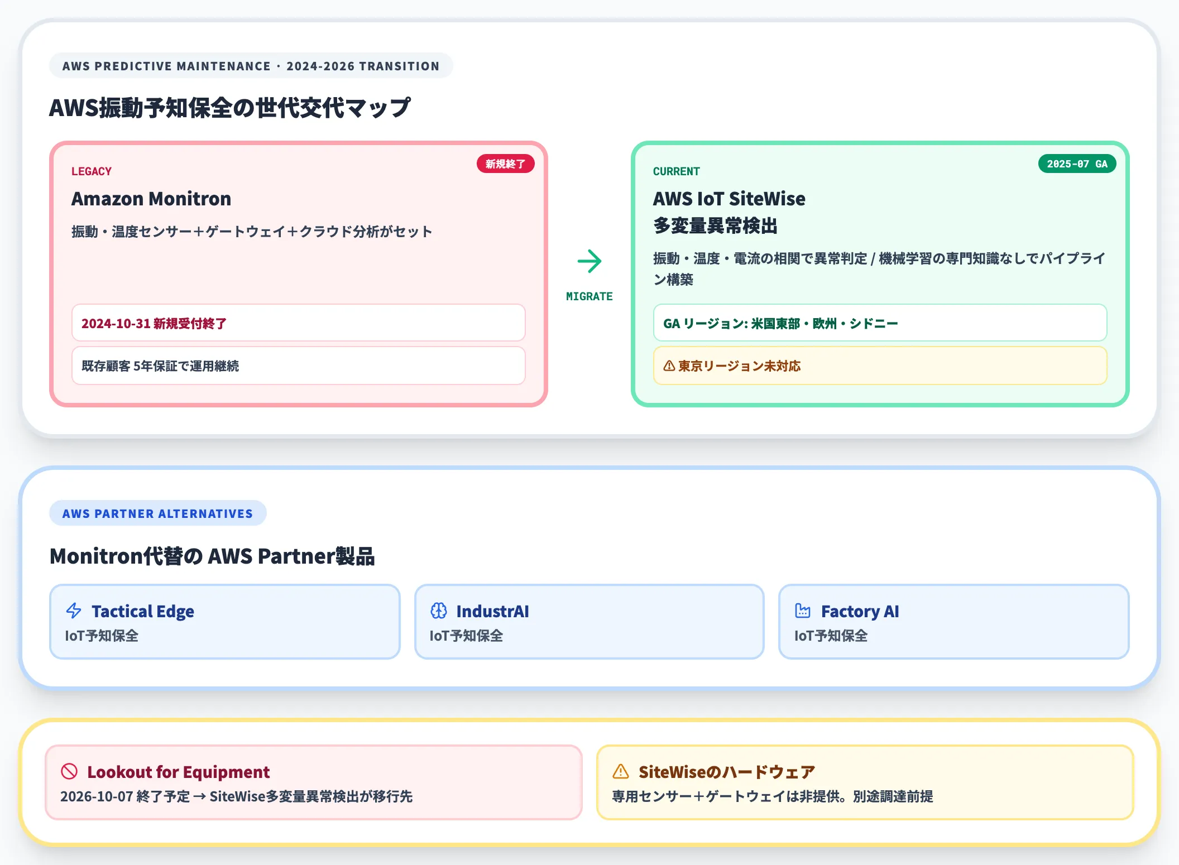Click the red 新規終了 badge
The width and height of the screenshot is (1179, 865).
tap(505, 164)
